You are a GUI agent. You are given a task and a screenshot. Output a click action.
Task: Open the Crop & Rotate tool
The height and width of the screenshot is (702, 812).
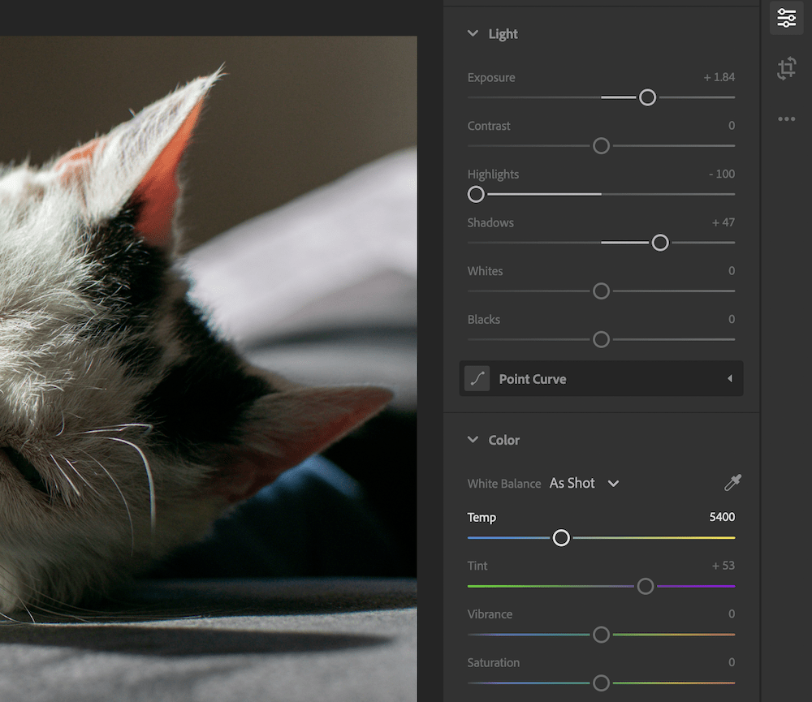tap(786, 69)
